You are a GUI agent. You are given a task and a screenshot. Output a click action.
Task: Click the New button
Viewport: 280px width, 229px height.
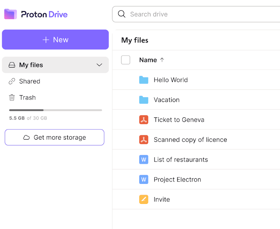coord(55,40)
